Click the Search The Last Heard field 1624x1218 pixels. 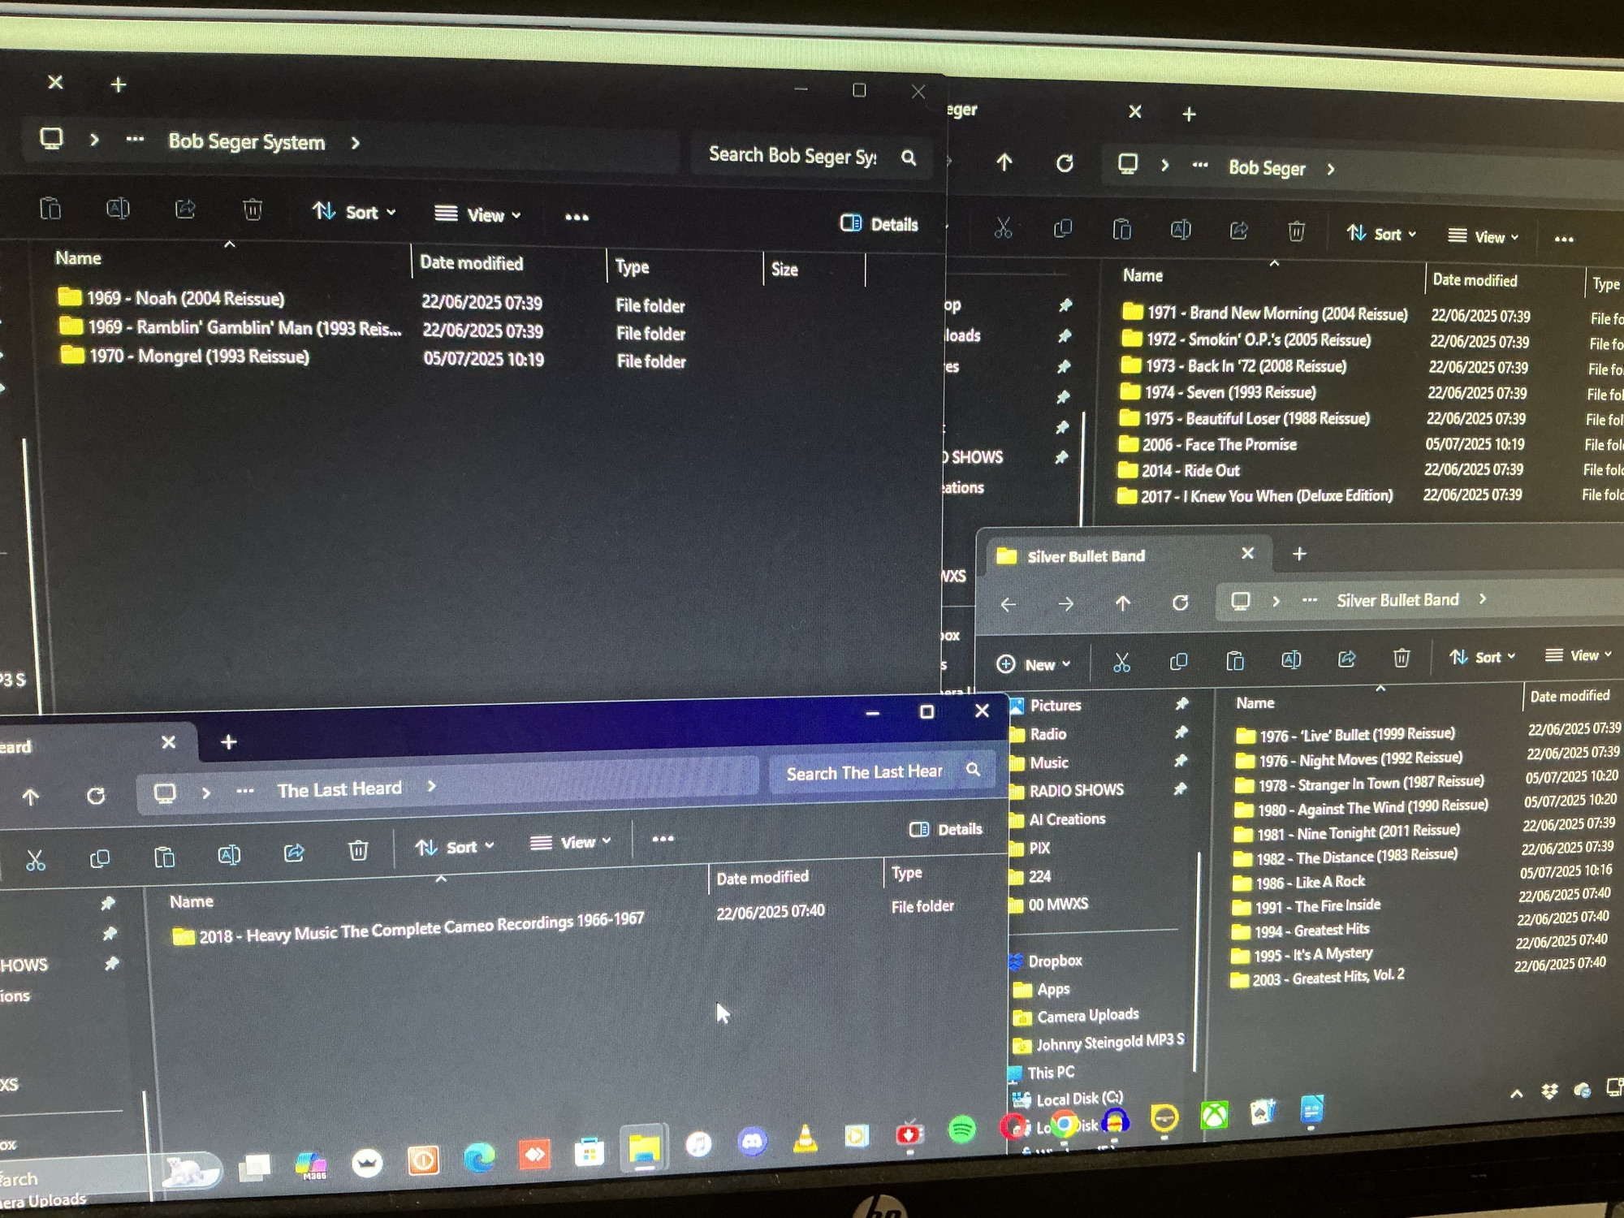pyautogui.click(x=864, y=772)
